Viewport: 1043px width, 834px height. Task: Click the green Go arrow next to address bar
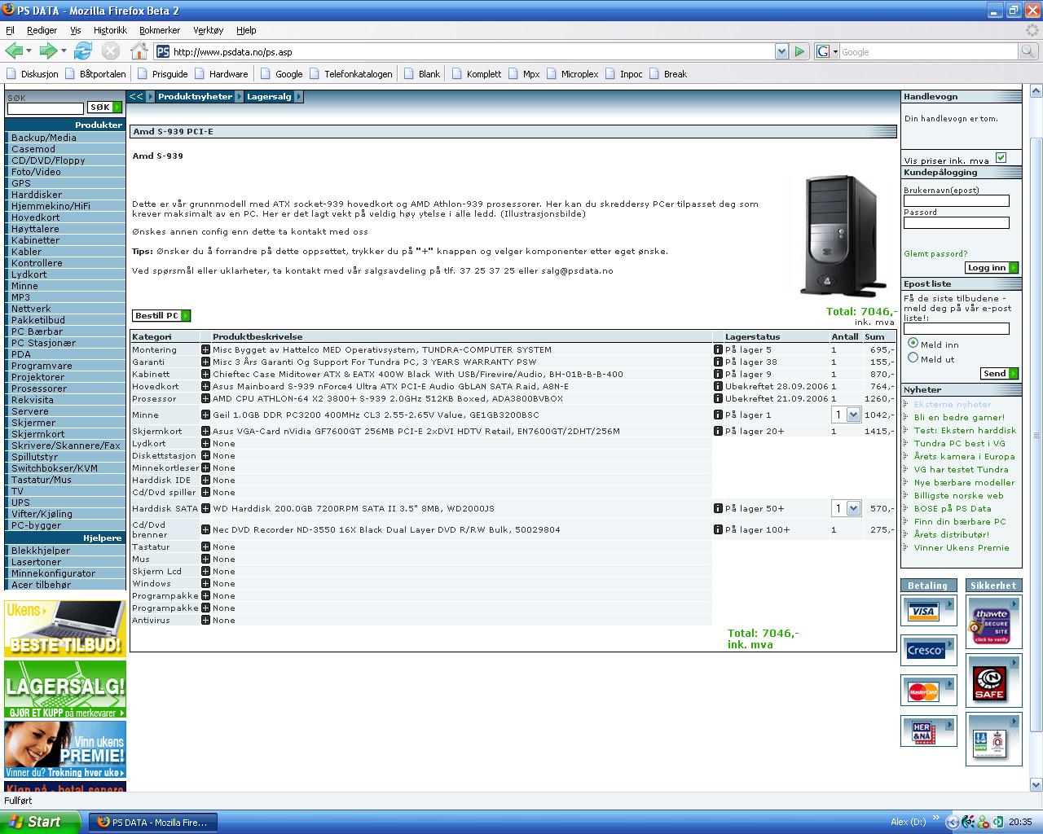click(799, 51)
